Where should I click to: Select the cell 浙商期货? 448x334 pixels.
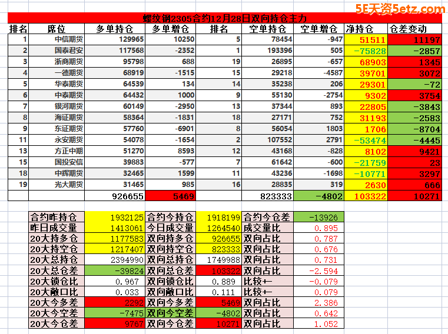tap(57, 62)
